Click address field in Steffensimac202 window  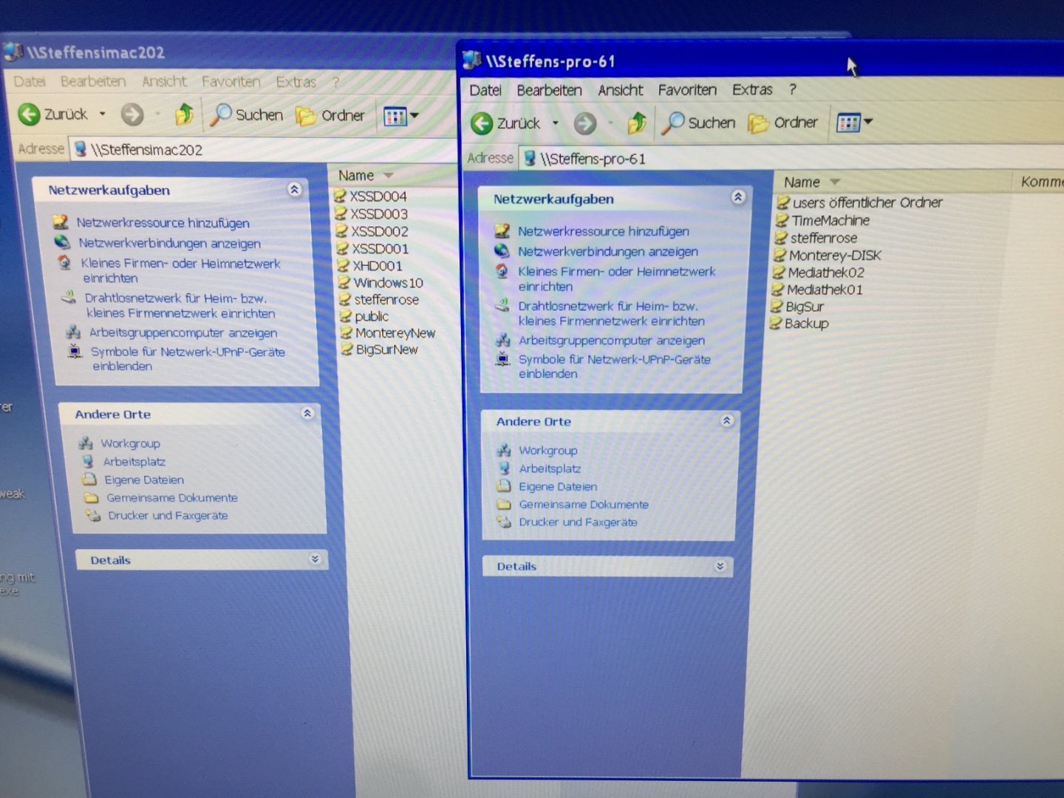[x=265, y=150]
